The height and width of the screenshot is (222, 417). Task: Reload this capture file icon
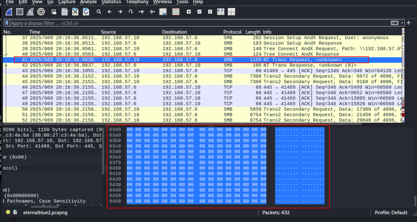coord(86,12)
